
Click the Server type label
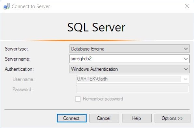16,49
